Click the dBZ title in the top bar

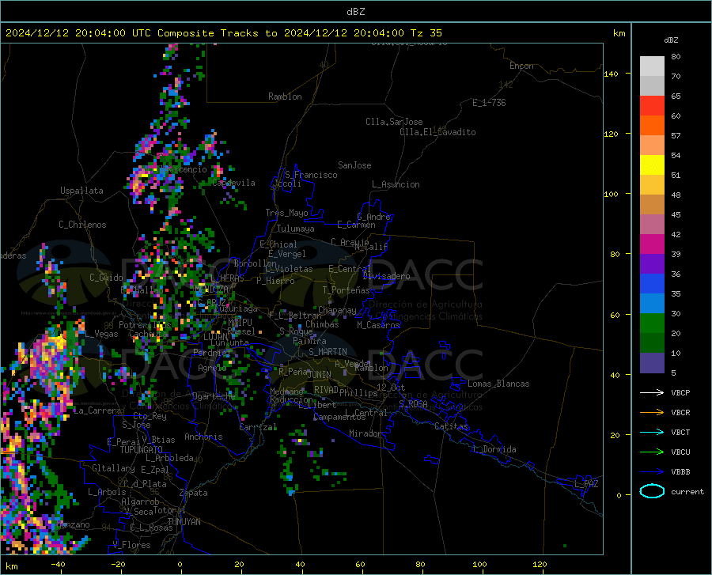[355, 12]
